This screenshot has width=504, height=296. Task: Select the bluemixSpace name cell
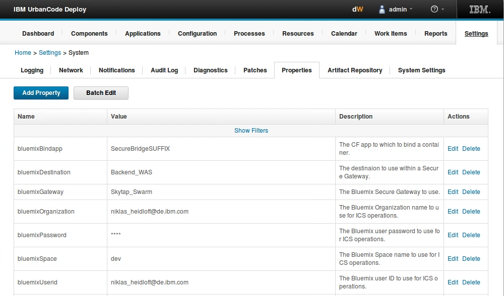click(x=60, y=259)
